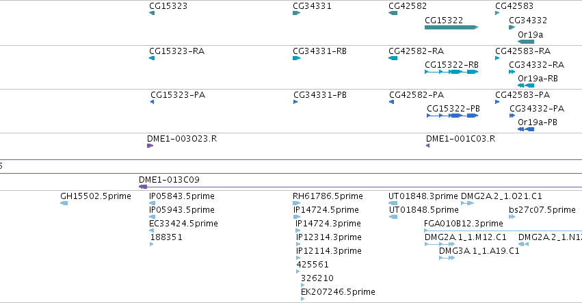Click the DME1-001C03.R small purple arrow
The width and height of the screenshot is (582, 303).
(428, 146)
